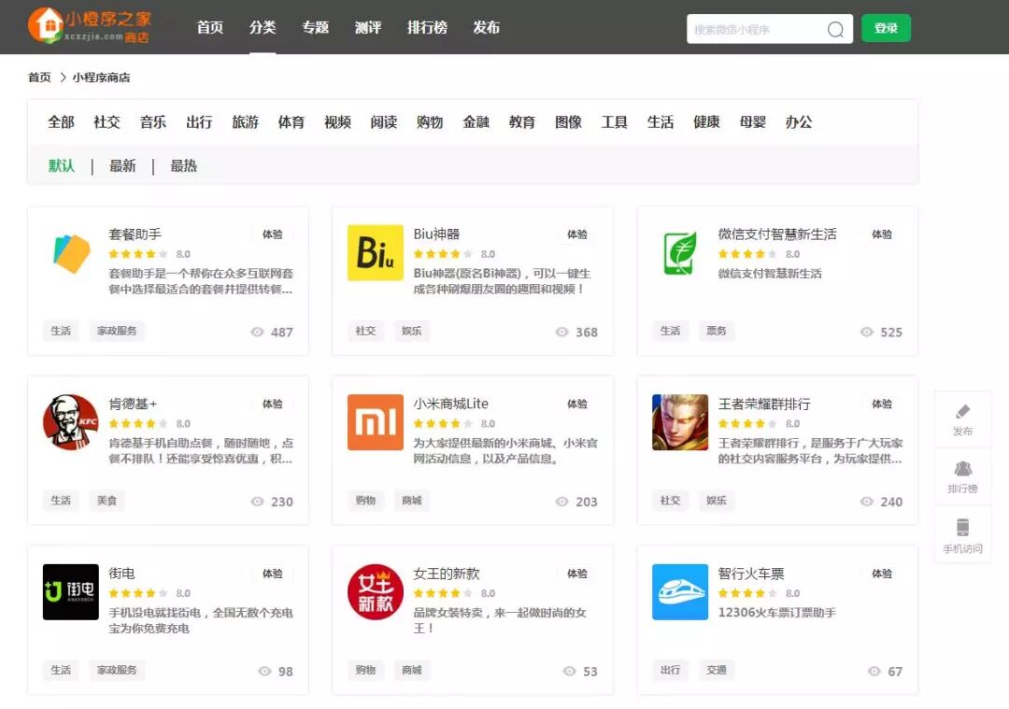Go to 首页 in top navigation
1009x709 pixels.
tap(210, 27)
